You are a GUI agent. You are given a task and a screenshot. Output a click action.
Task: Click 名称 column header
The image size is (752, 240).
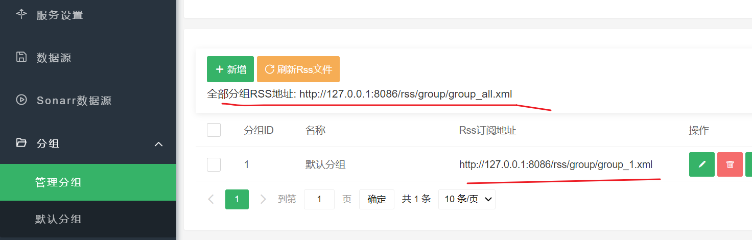click(x=315, y=130)
